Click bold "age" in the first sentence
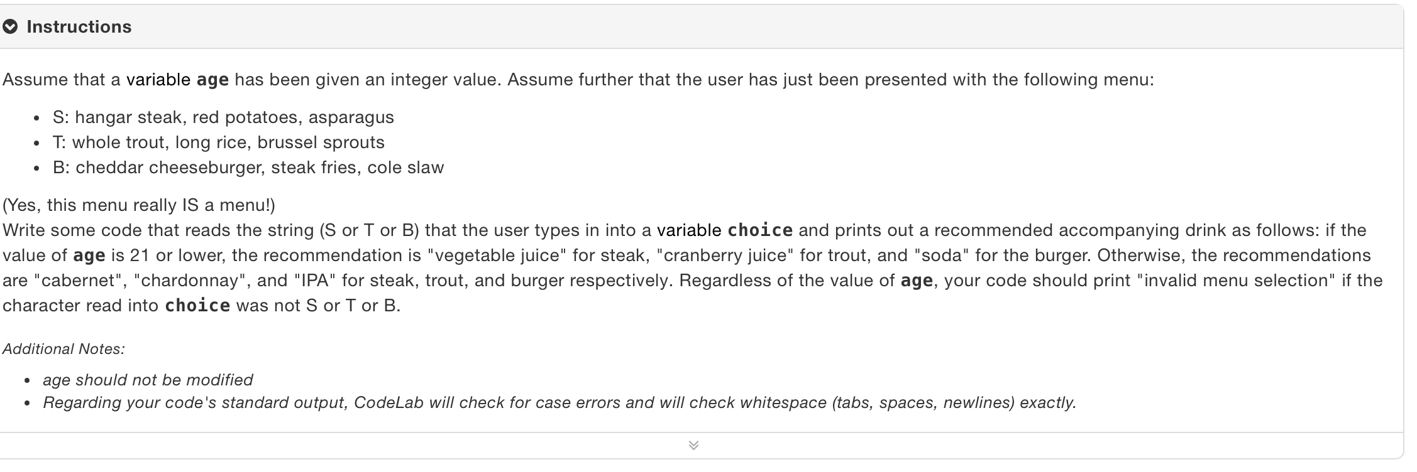This screenshot has height=472, width=1417. [212, 80]
